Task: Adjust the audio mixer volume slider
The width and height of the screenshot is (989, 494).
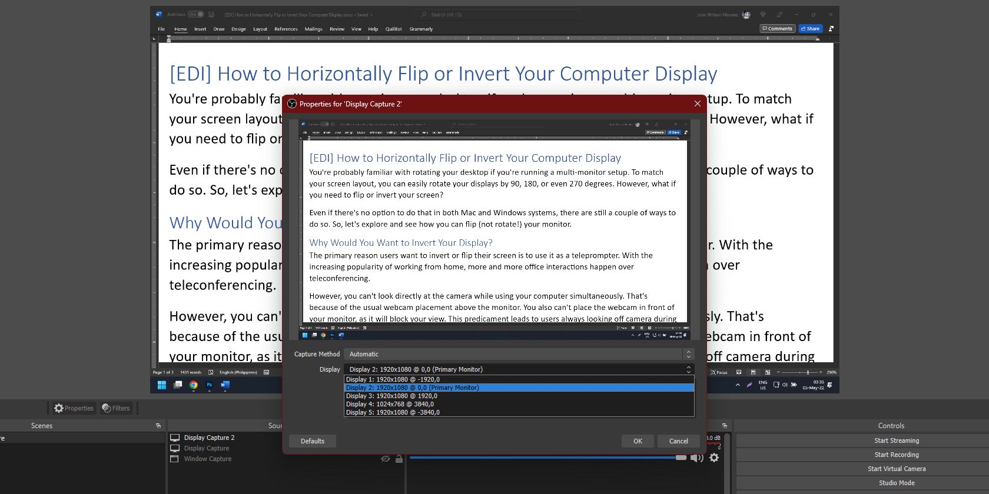Action: tap(548, 458)
